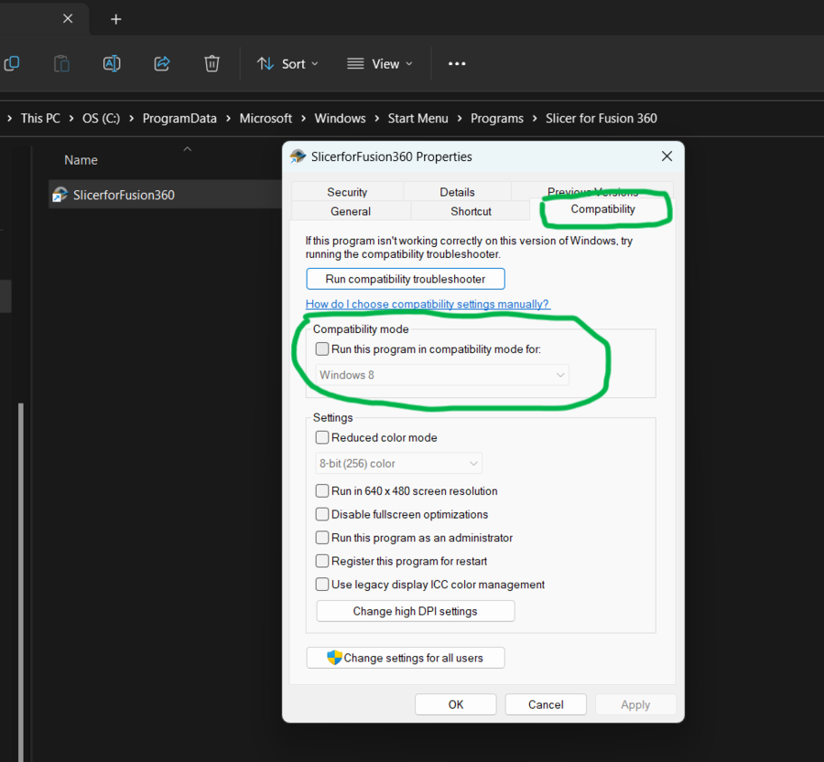Click Microsoft in address breadcrumb
Screen dimensions: 824x762
(x=266, y=119)
